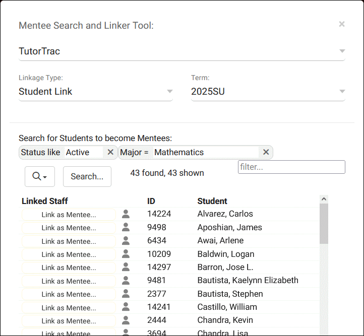The width and height of the screenshot is (364, 336).
Task: Click the Student column header
Action: pyautogui.click(x=212, y=201)
